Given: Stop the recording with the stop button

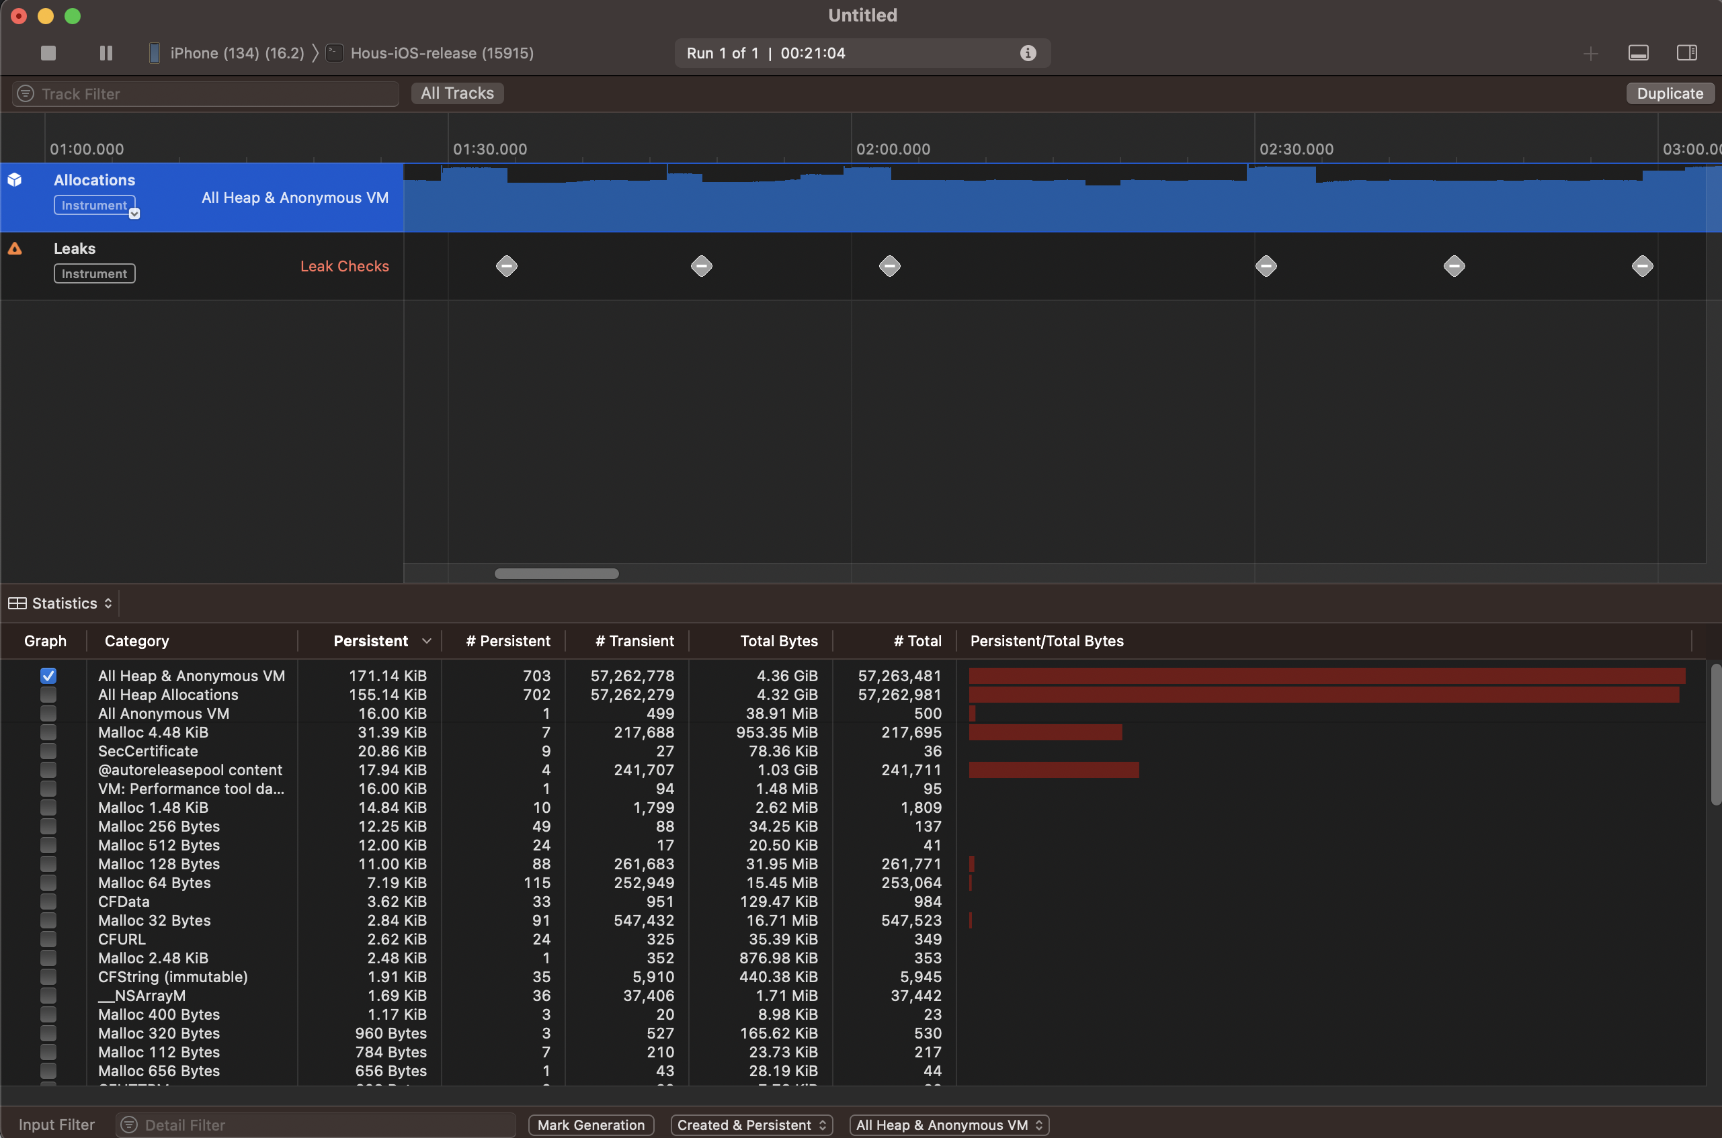Looking at the screenshot, I should (x=48, y=53).
